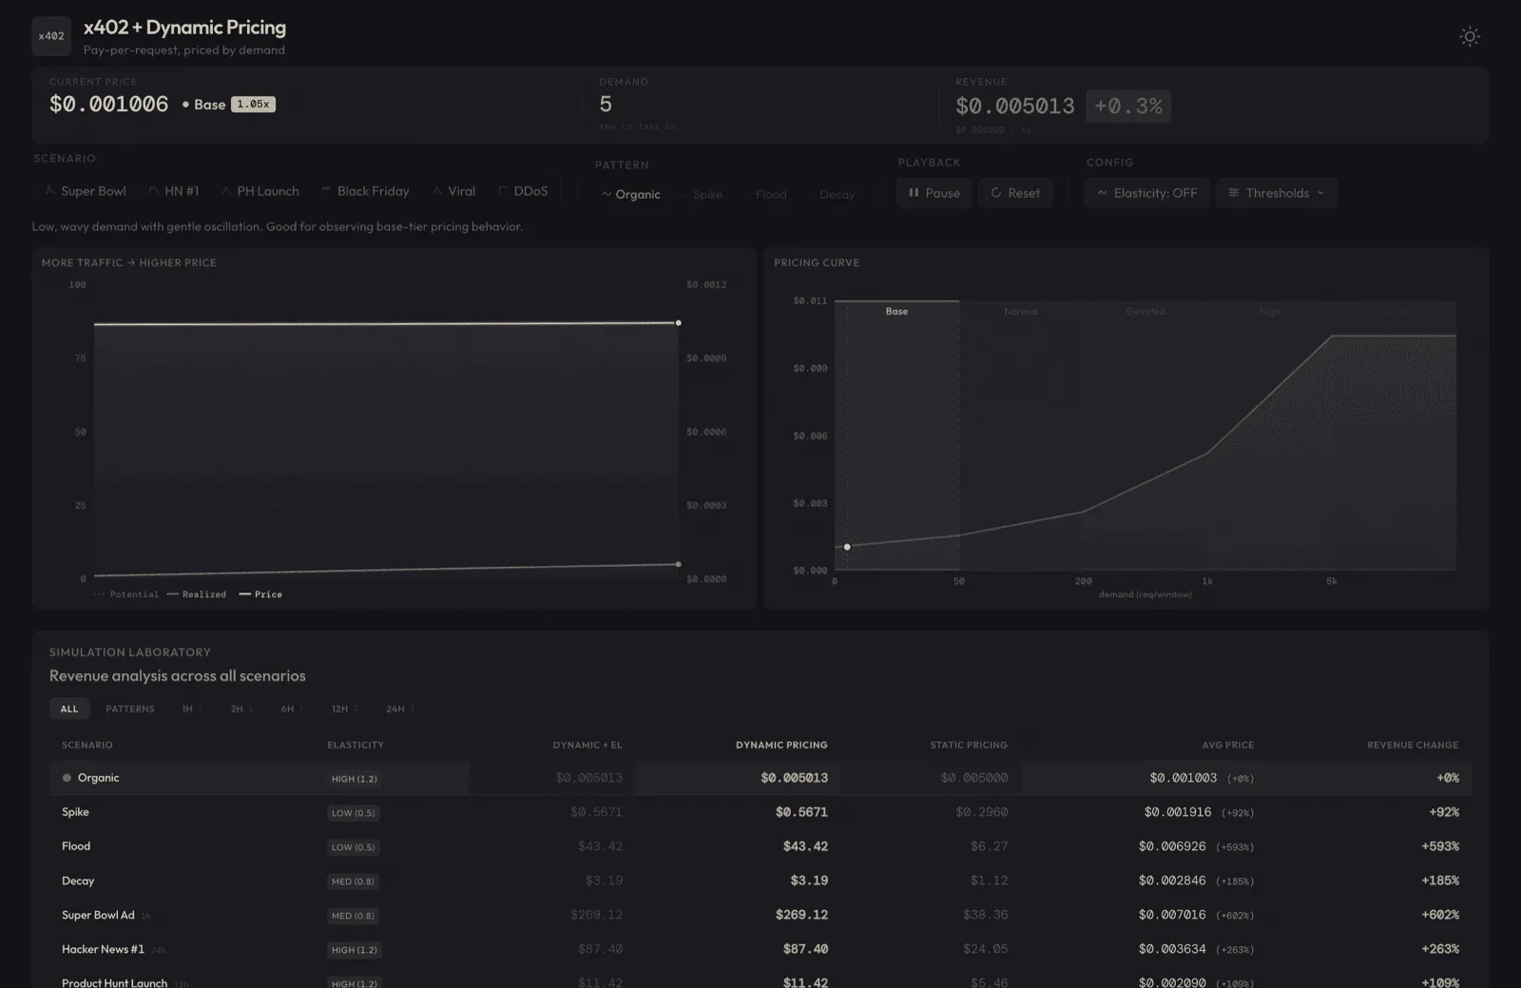The width and height of the screenshot is (1521, 988).
Task: Click the Potential legend entry
Action: coord(127,594)
